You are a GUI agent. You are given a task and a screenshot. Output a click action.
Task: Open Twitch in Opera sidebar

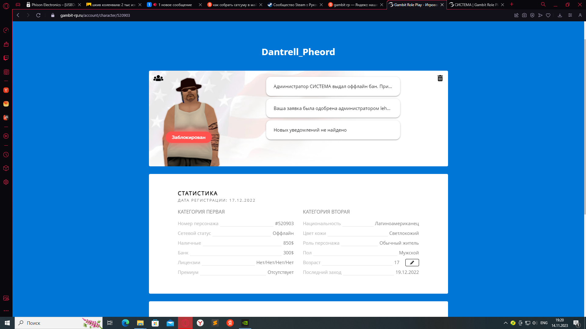click(6, 58)
